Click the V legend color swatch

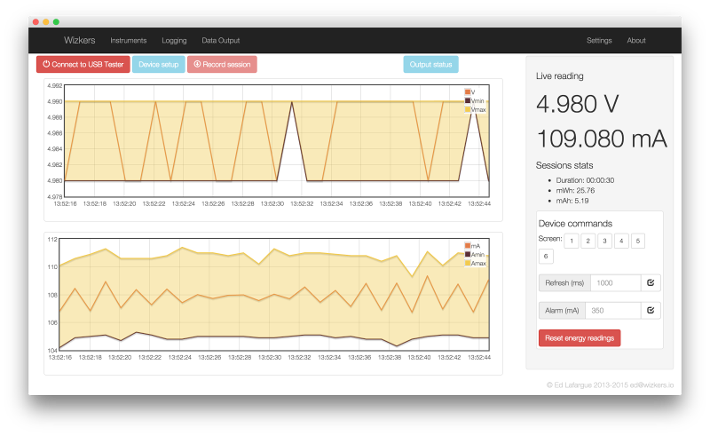coord(468,92)
